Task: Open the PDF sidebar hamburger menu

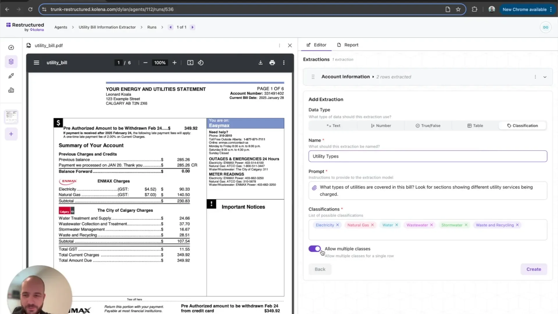Action: point(36,63)
